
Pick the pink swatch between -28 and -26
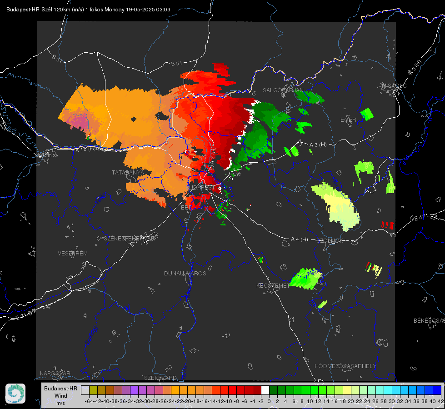pyautogui.click(x=159, y=390)
